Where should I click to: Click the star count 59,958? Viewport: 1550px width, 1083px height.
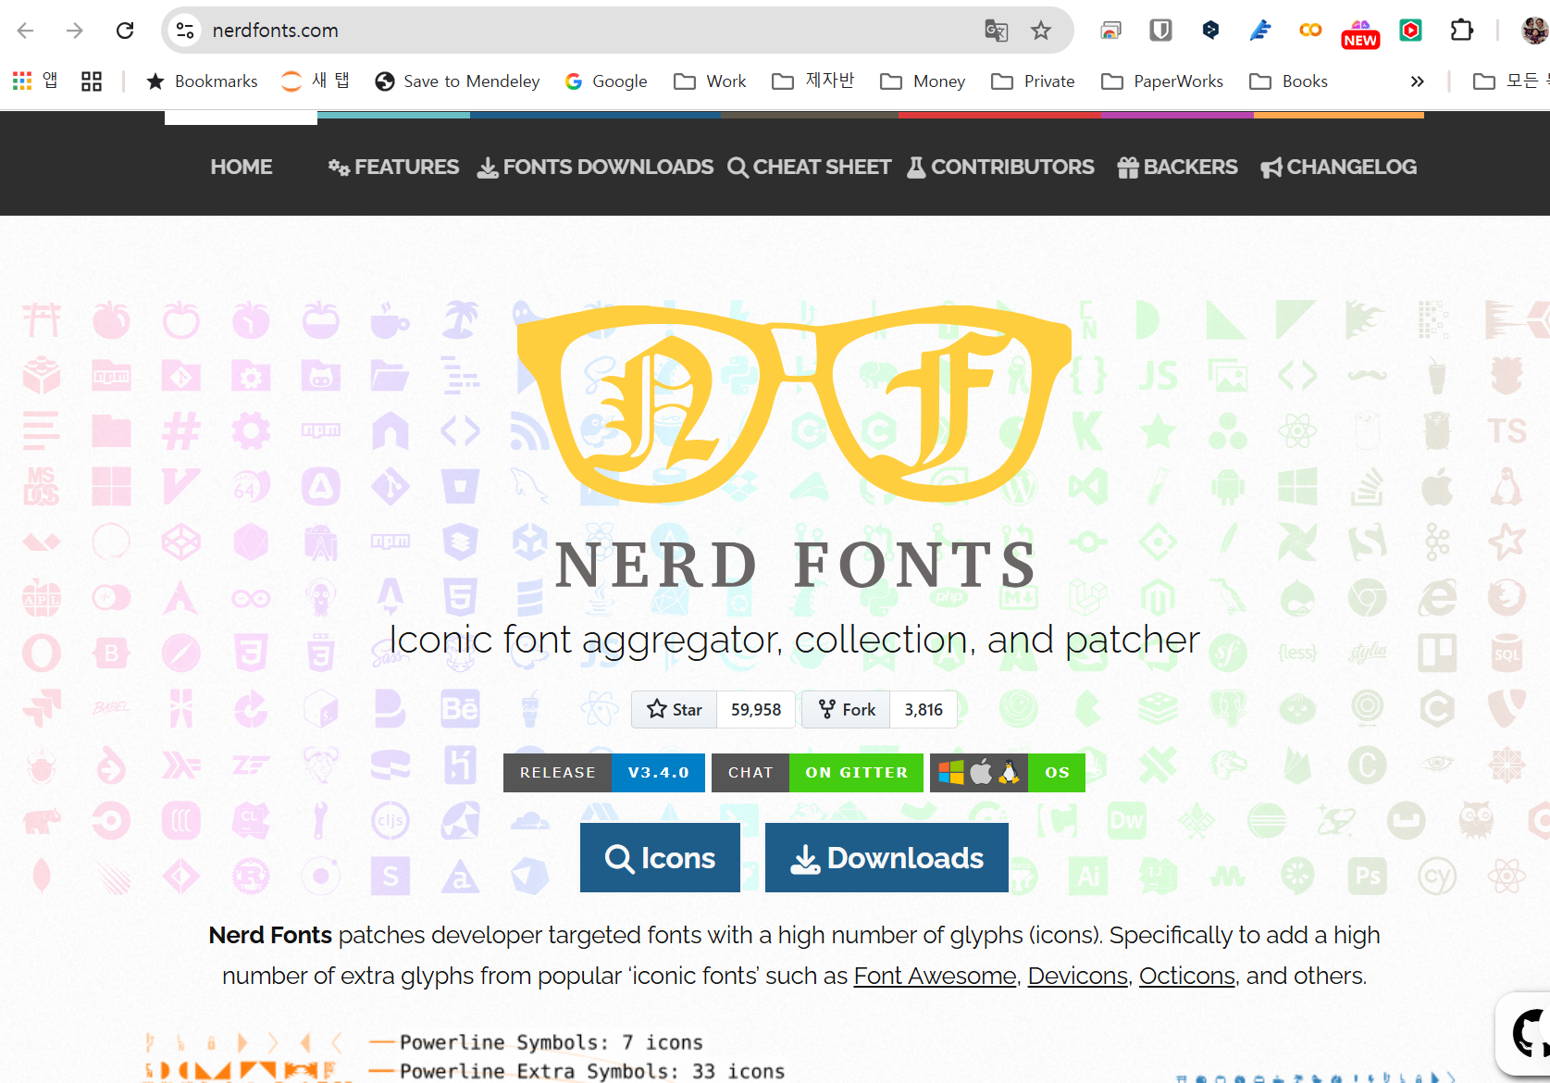coord(756,710)
